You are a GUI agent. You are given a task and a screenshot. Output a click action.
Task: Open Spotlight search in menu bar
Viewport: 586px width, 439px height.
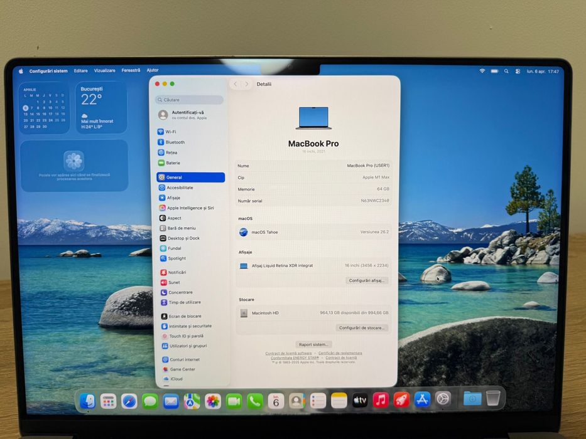pos(506,71)
